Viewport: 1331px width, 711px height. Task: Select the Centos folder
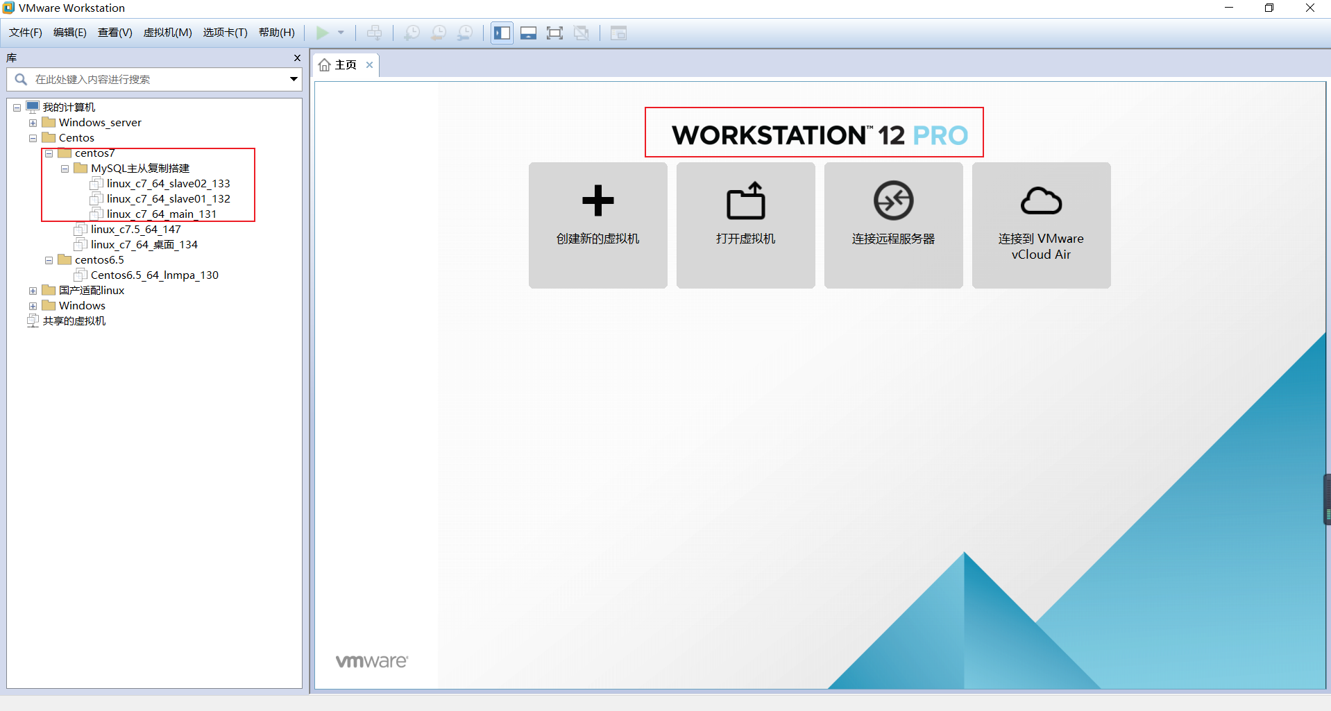tap(76, 138)
